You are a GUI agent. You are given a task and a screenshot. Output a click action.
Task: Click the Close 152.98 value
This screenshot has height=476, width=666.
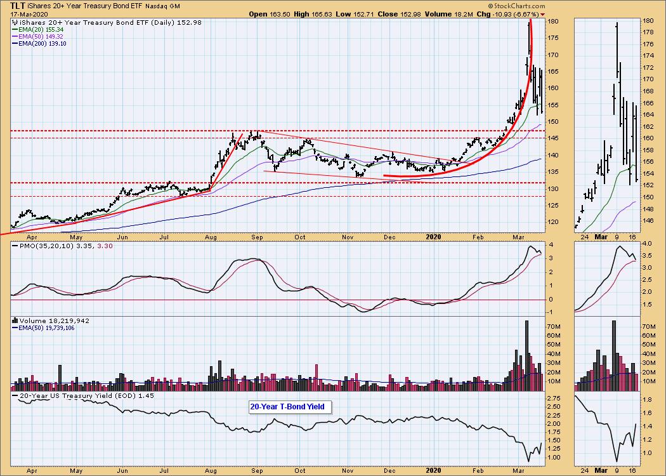[x=399, y=14]
